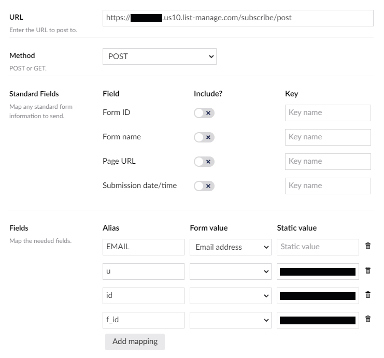The height and width of the screenshot is (358, 384).
Task: Click the Add mapping button
Action: 135,341
